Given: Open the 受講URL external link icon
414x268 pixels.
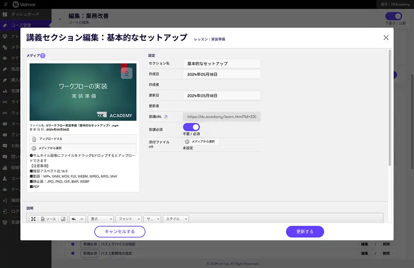Looking at the screenshot, I should tap(166, 117).
